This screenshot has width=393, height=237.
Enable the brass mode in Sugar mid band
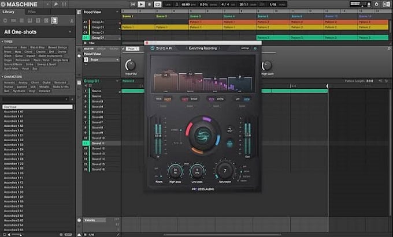pos(194,99)
